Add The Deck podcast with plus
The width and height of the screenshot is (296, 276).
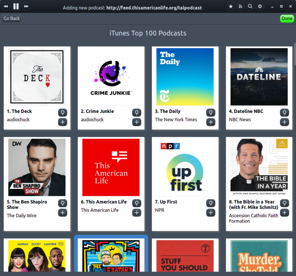[x=62, y=122]
